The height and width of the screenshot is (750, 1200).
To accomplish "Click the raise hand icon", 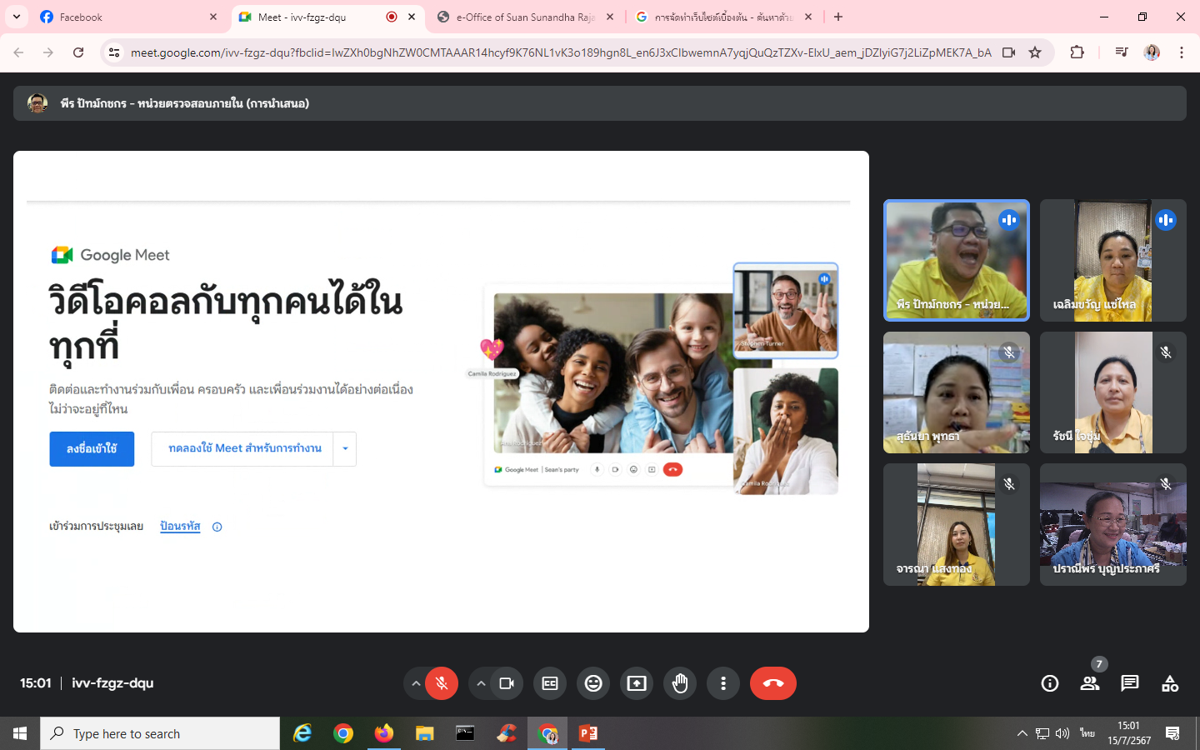I will pos(680,683).
